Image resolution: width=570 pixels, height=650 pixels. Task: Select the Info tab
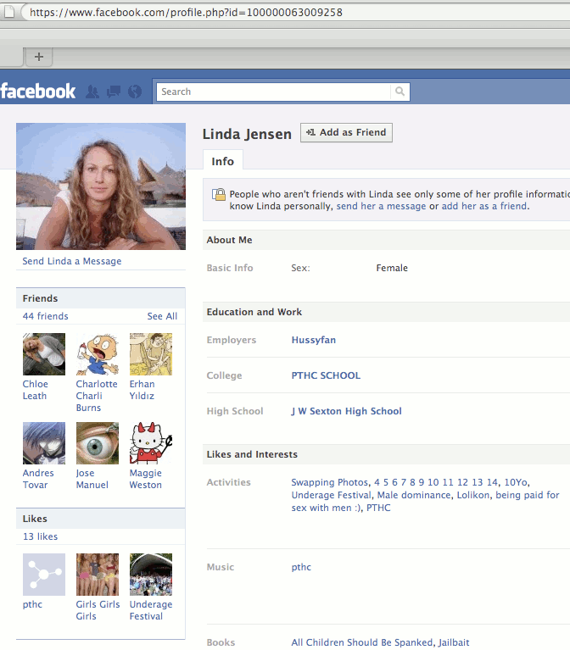(223, 161)
